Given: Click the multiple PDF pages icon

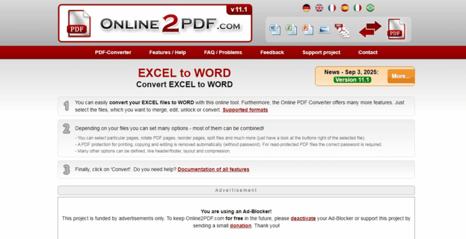Looking at the screenshot, I should point(342,30).
